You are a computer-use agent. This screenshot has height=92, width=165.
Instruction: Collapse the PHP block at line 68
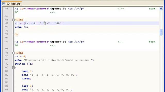click(x=13, y=20)
